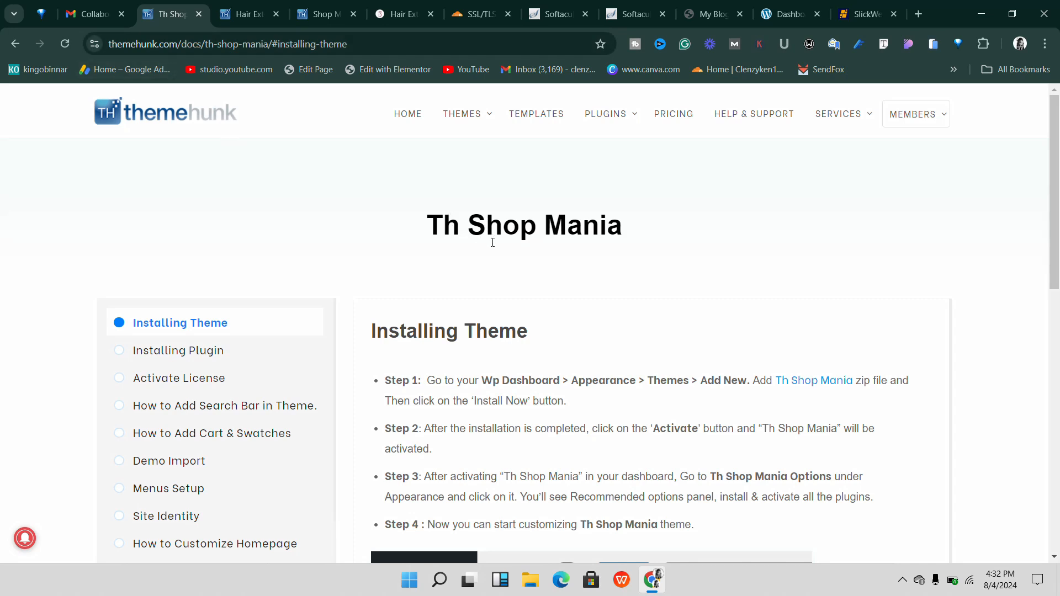
Task: Go back to previous page
Action: pos(15,44)
